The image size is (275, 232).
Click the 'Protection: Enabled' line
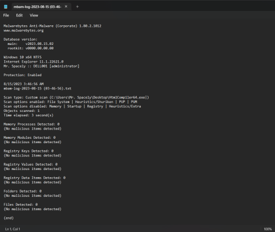click(23, 75)
